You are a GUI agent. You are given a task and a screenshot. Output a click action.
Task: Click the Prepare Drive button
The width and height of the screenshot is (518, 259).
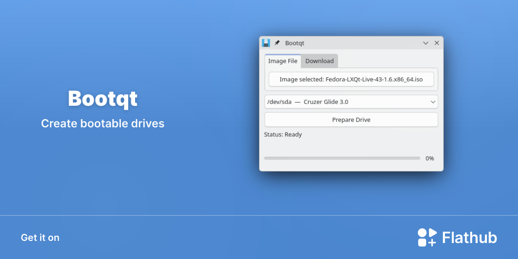pyautogui.click(x=351, y=120)
